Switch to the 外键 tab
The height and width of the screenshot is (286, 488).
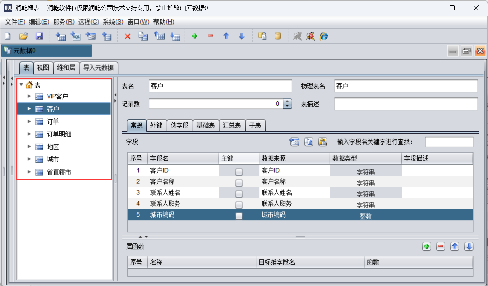[156, 126]
